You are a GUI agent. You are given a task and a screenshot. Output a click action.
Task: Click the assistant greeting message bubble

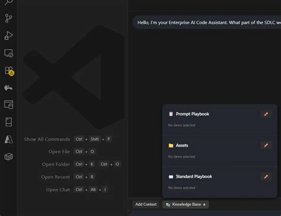[207, 23]
